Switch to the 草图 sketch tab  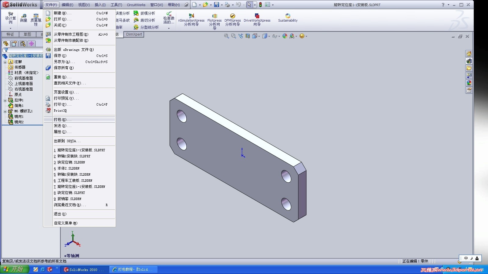click(x=27, y=34)
